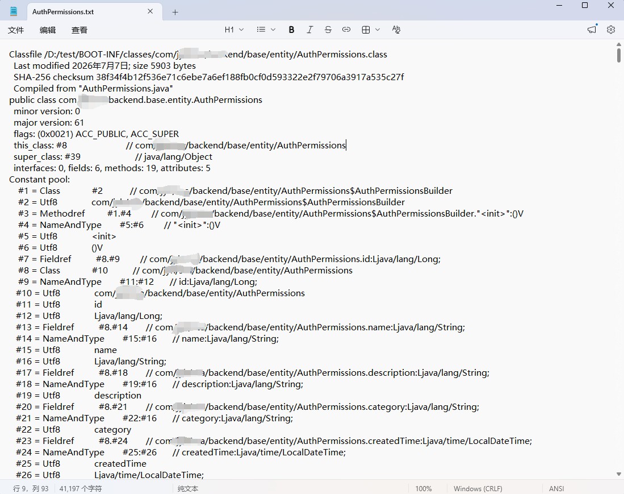Click the line 'major version: 61'
The width and height of the screenshot is (624, 494).
pos(49,123)
